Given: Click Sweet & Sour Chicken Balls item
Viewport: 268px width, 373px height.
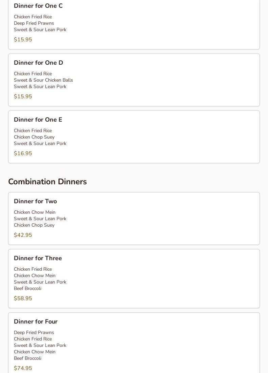Looking at the screenshot, I should click(x=43, y=80).
